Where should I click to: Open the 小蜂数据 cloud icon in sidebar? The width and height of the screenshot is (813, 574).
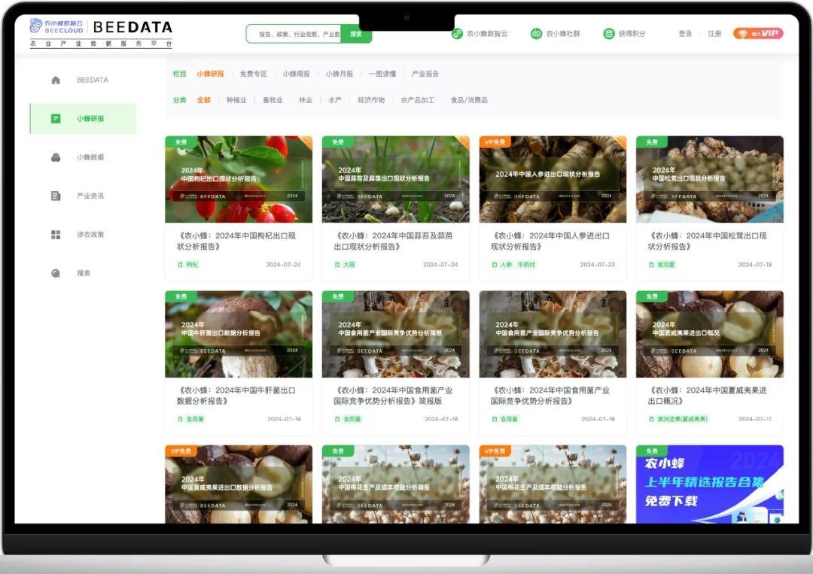[56, 157]
